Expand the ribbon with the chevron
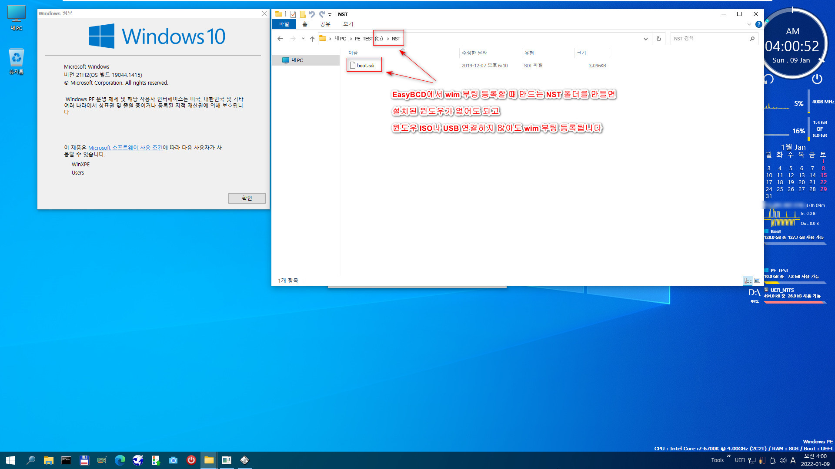Viewport: 835px width, 469px height. (x=749, y=24)
